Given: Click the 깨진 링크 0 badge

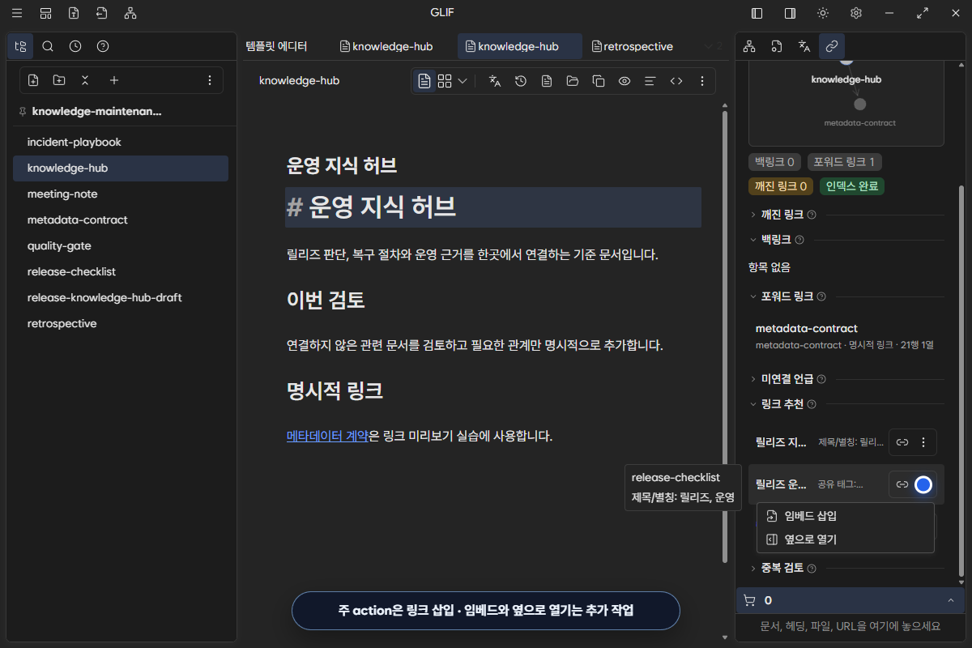Looking at the screenshot, I should [782, 186].
